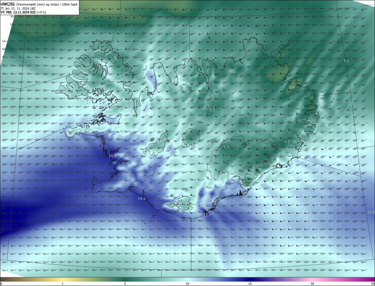Click the 1 tick on the color scale
The height and width of the screenshot is (286, 375).
click(x=63, y=284)
